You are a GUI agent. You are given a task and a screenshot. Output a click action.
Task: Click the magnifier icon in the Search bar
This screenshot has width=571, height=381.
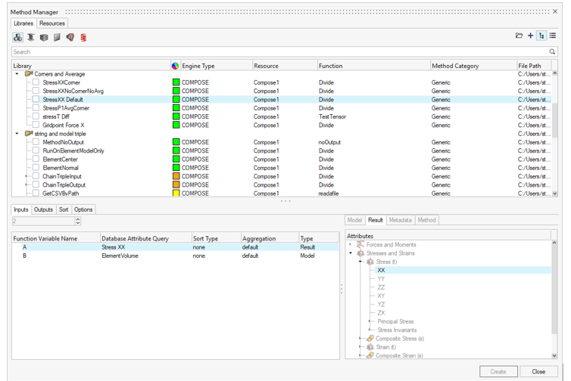[x=553, y=52]
